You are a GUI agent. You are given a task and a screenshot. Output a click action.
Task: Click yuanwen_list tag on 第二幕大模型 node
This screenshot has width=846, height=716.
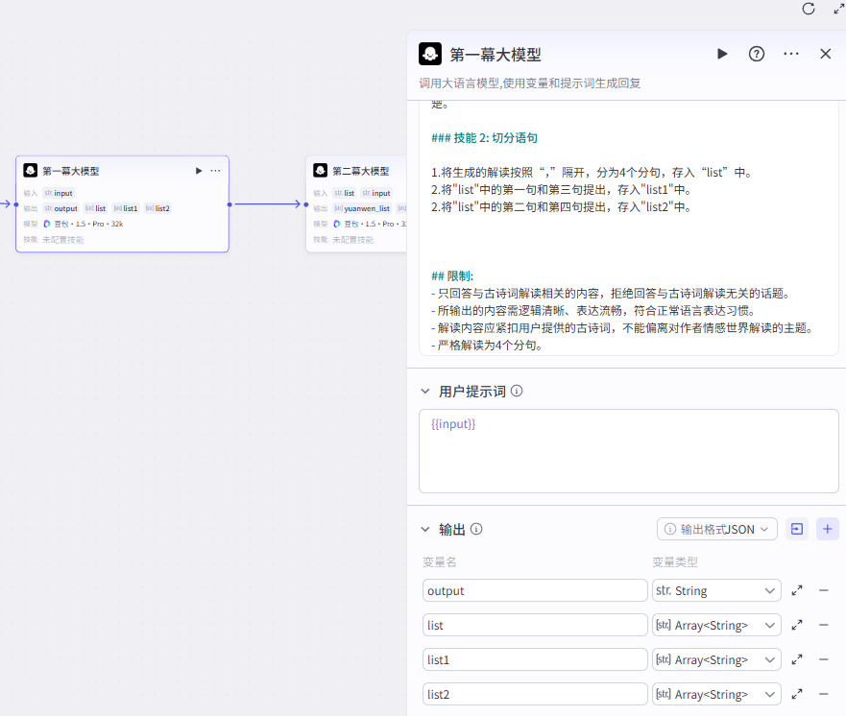point(362,208)
